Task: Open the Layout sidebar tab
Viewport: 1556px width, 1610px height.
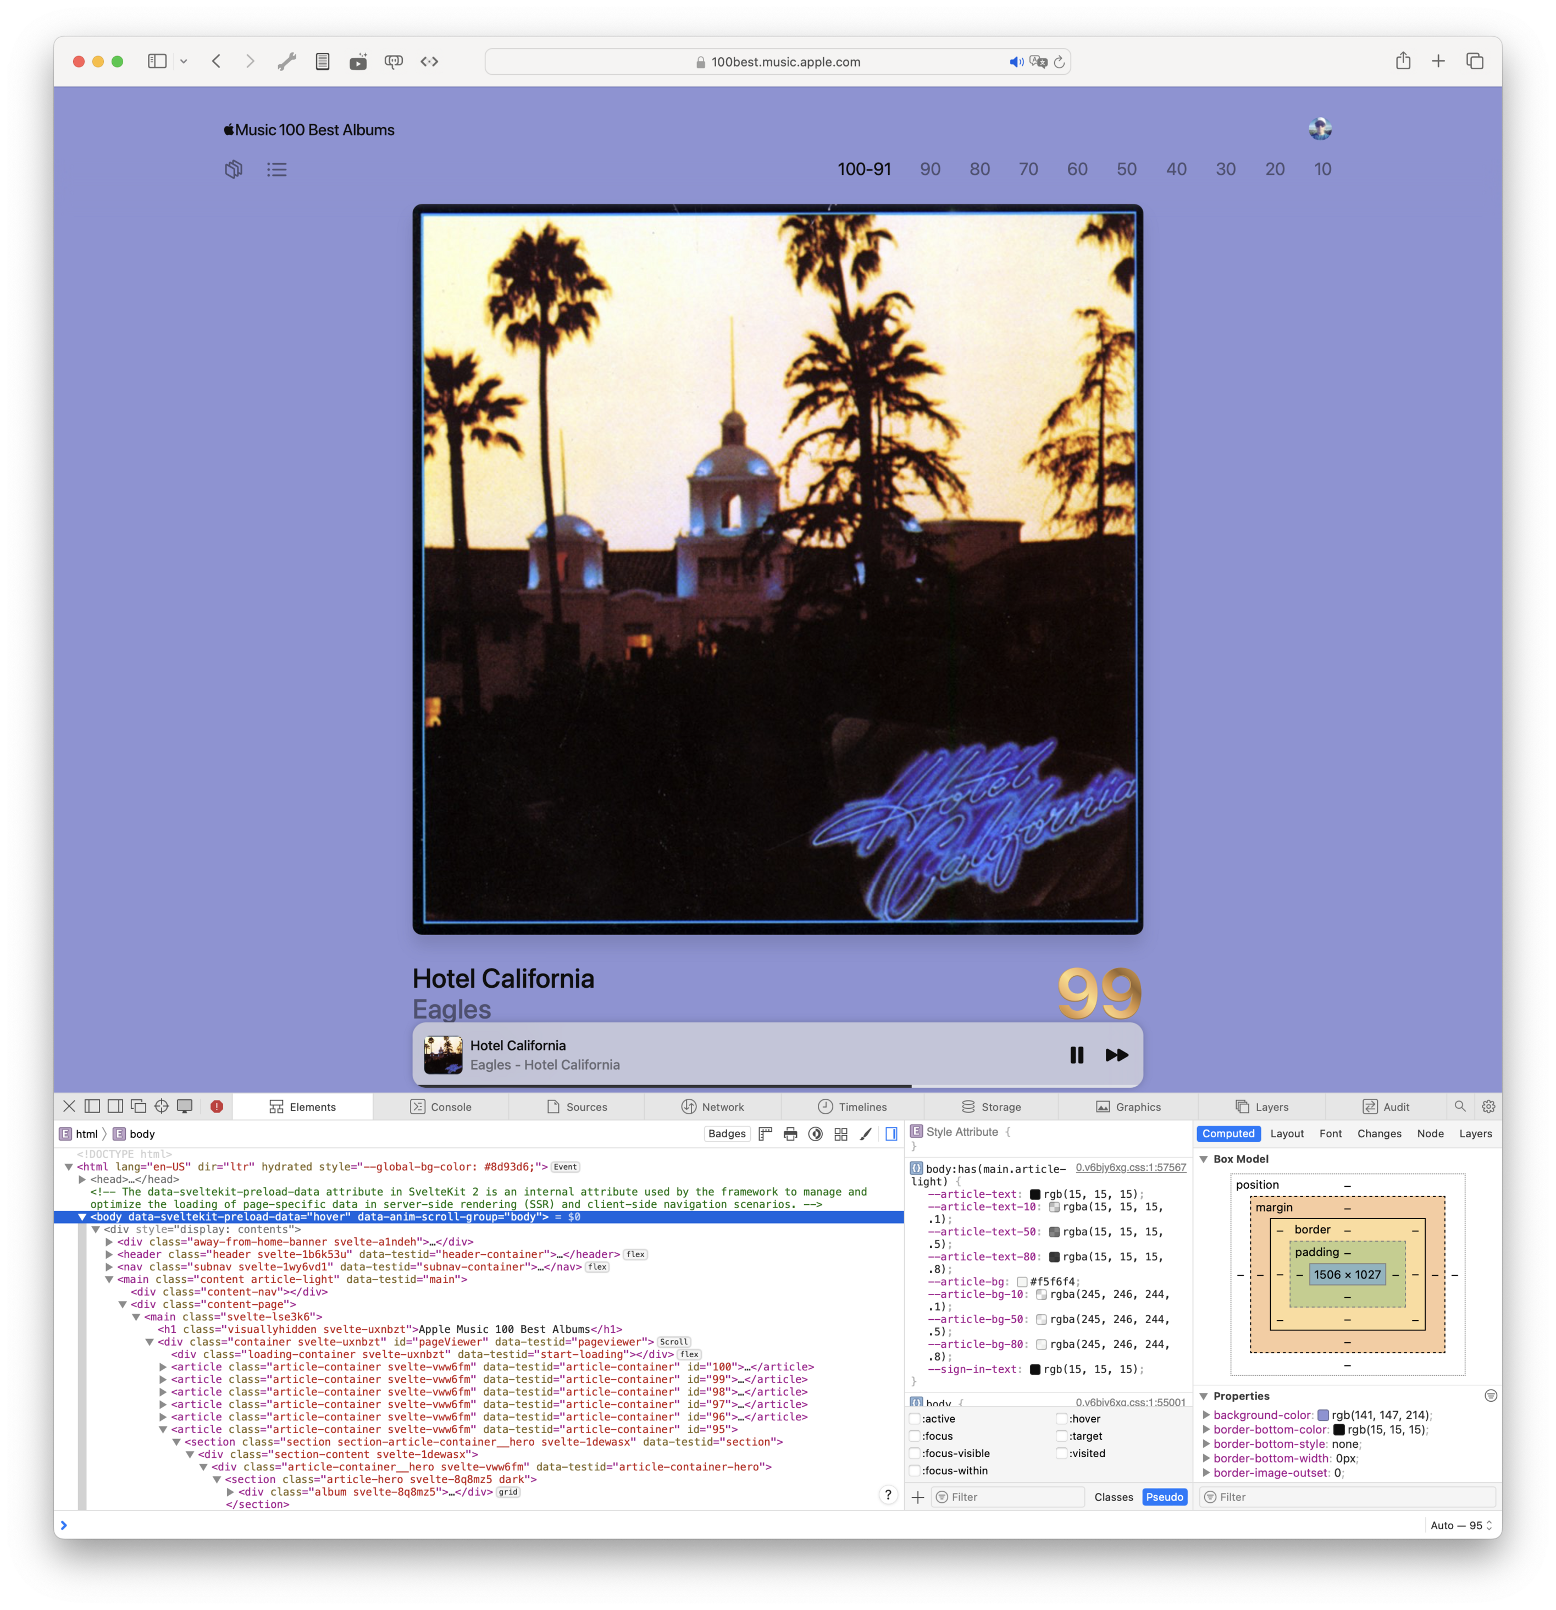Action: tap(1287, 1133)
